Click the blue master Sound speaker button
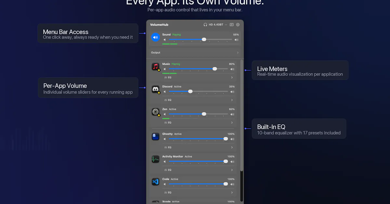 [155, 37]
